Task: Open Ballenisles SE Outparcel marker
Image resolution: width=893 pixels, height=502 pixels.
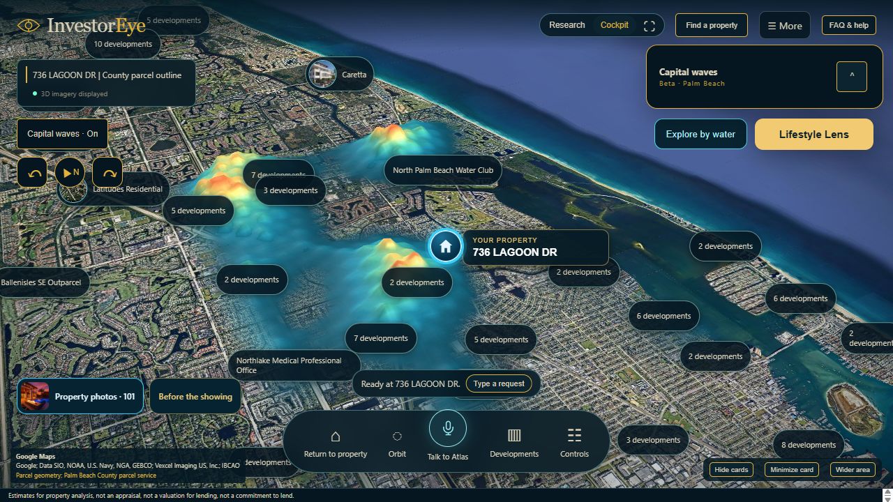Action: pyautogui.click(x=43, y=282)
